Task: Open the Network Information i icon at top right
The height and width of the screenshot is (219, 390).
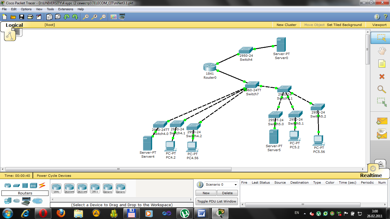Action: pos(377,17)
